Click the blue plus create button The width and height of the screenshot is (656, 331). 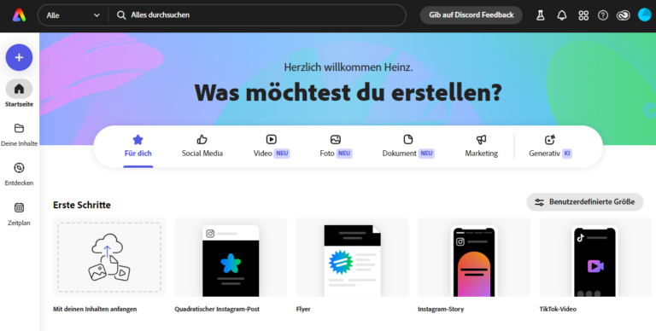click(20, 57)
